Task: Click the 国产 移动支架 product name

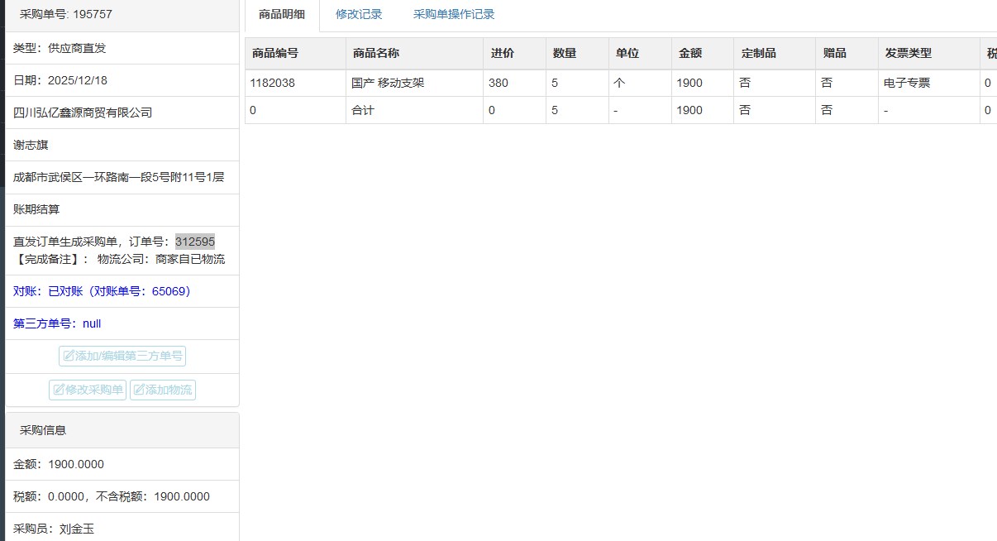Action: [388, 83]
